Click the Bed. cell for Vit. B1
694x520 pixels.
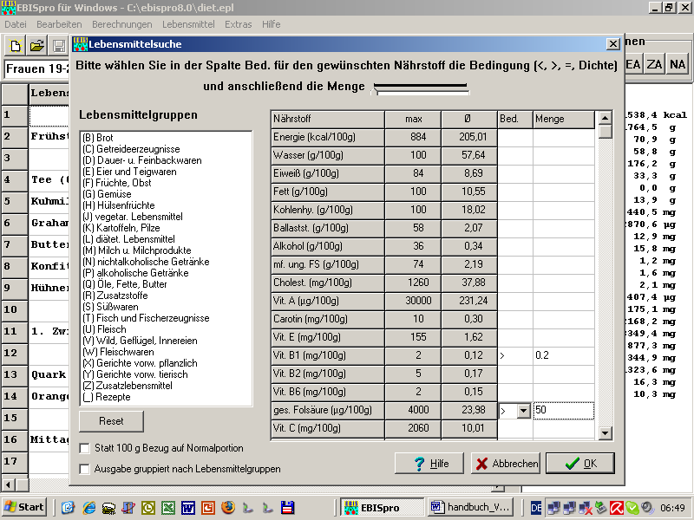(514, 355)
